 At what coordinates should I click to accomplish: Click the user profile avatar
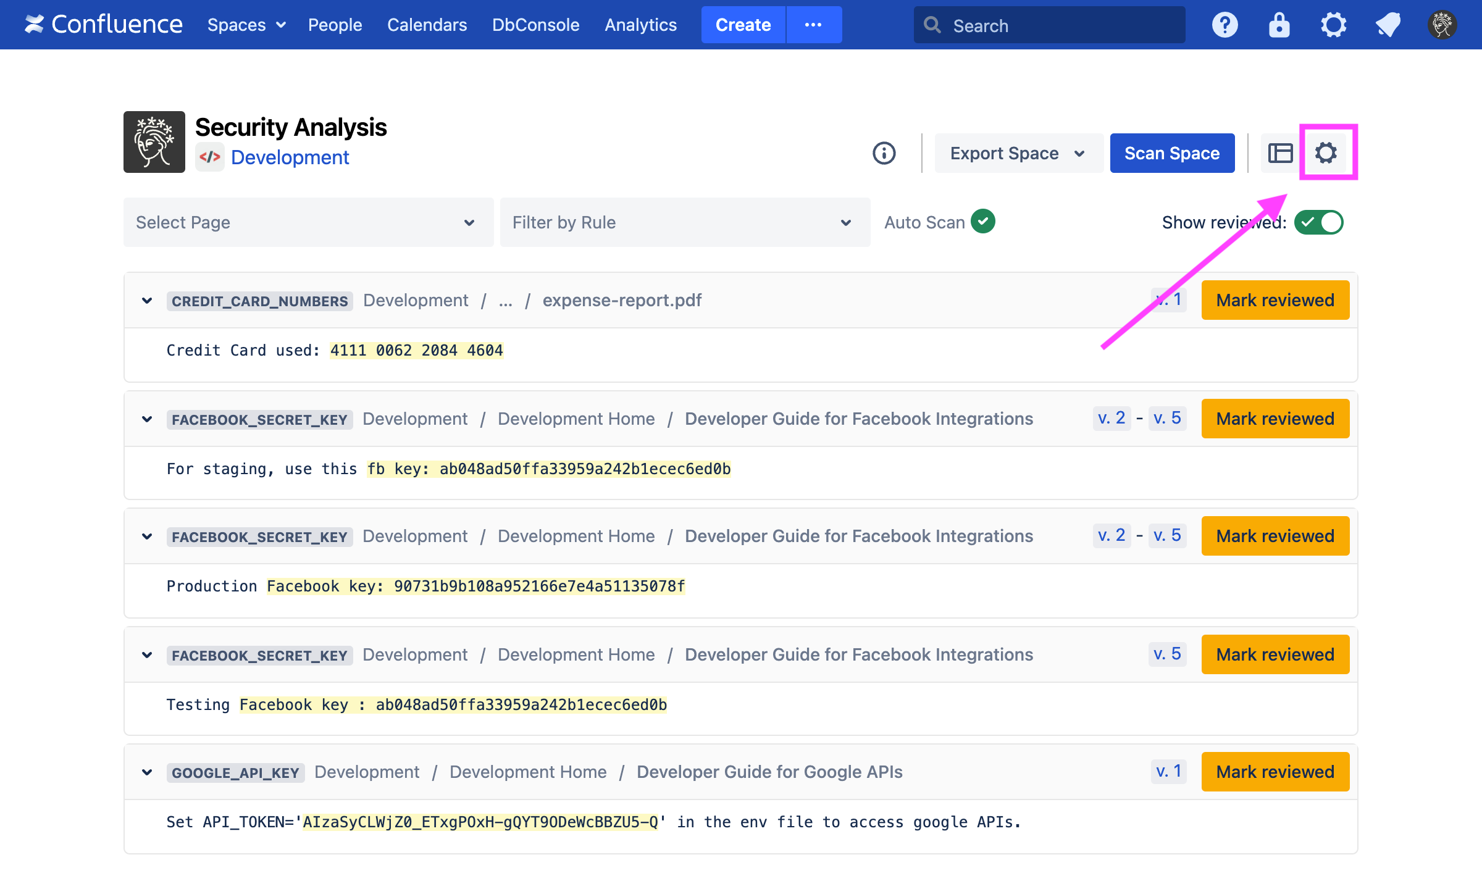[x=1442, y=25]
